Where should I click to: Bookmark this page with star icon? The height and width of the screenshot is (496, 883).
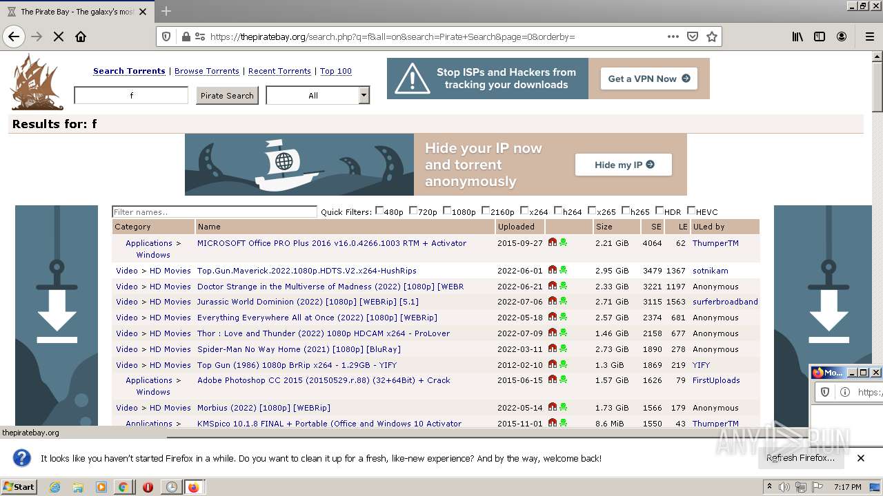[712, 37]
